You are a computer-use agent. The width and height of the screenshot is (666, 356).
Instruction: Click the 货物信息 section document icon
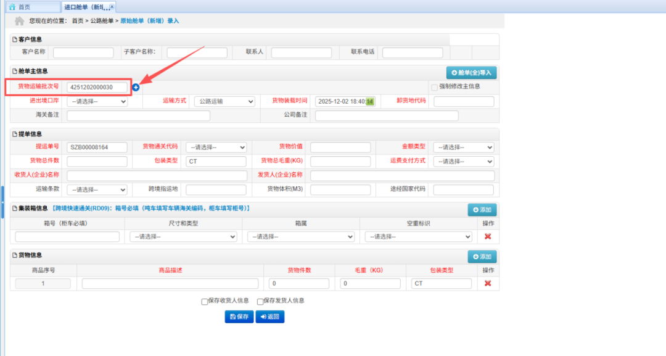(x=15, y=255)
